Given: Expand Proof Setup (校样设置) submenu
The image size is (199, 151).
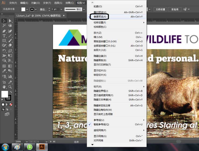Looking at the screenshot, I should point(116,23).
